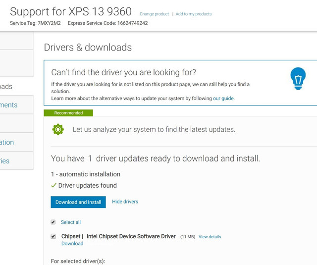The image size is (317, 265).
Task: Click the (11 MB) file size text
Action: point(188,237)
